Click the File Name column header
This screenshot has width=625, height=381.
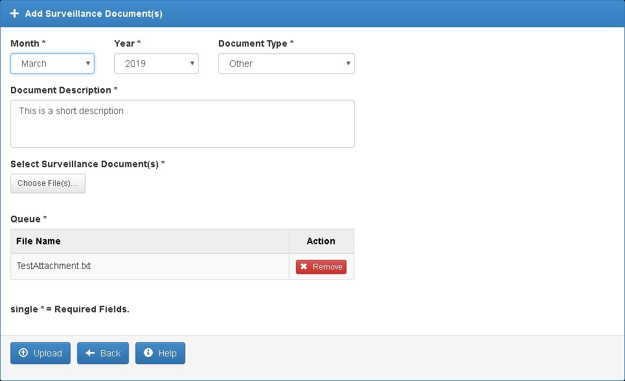pyautogui.click(x=39, y=241)
